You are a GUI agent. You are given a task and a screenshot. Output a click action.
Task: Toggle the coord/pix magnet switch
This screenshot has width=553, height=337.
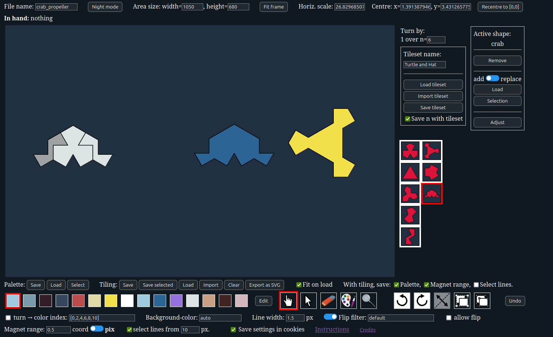point(97,329)
